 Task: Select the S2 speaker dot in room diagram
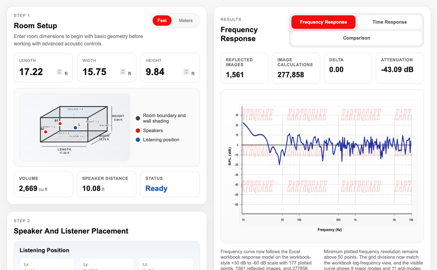tap(46, 132)
